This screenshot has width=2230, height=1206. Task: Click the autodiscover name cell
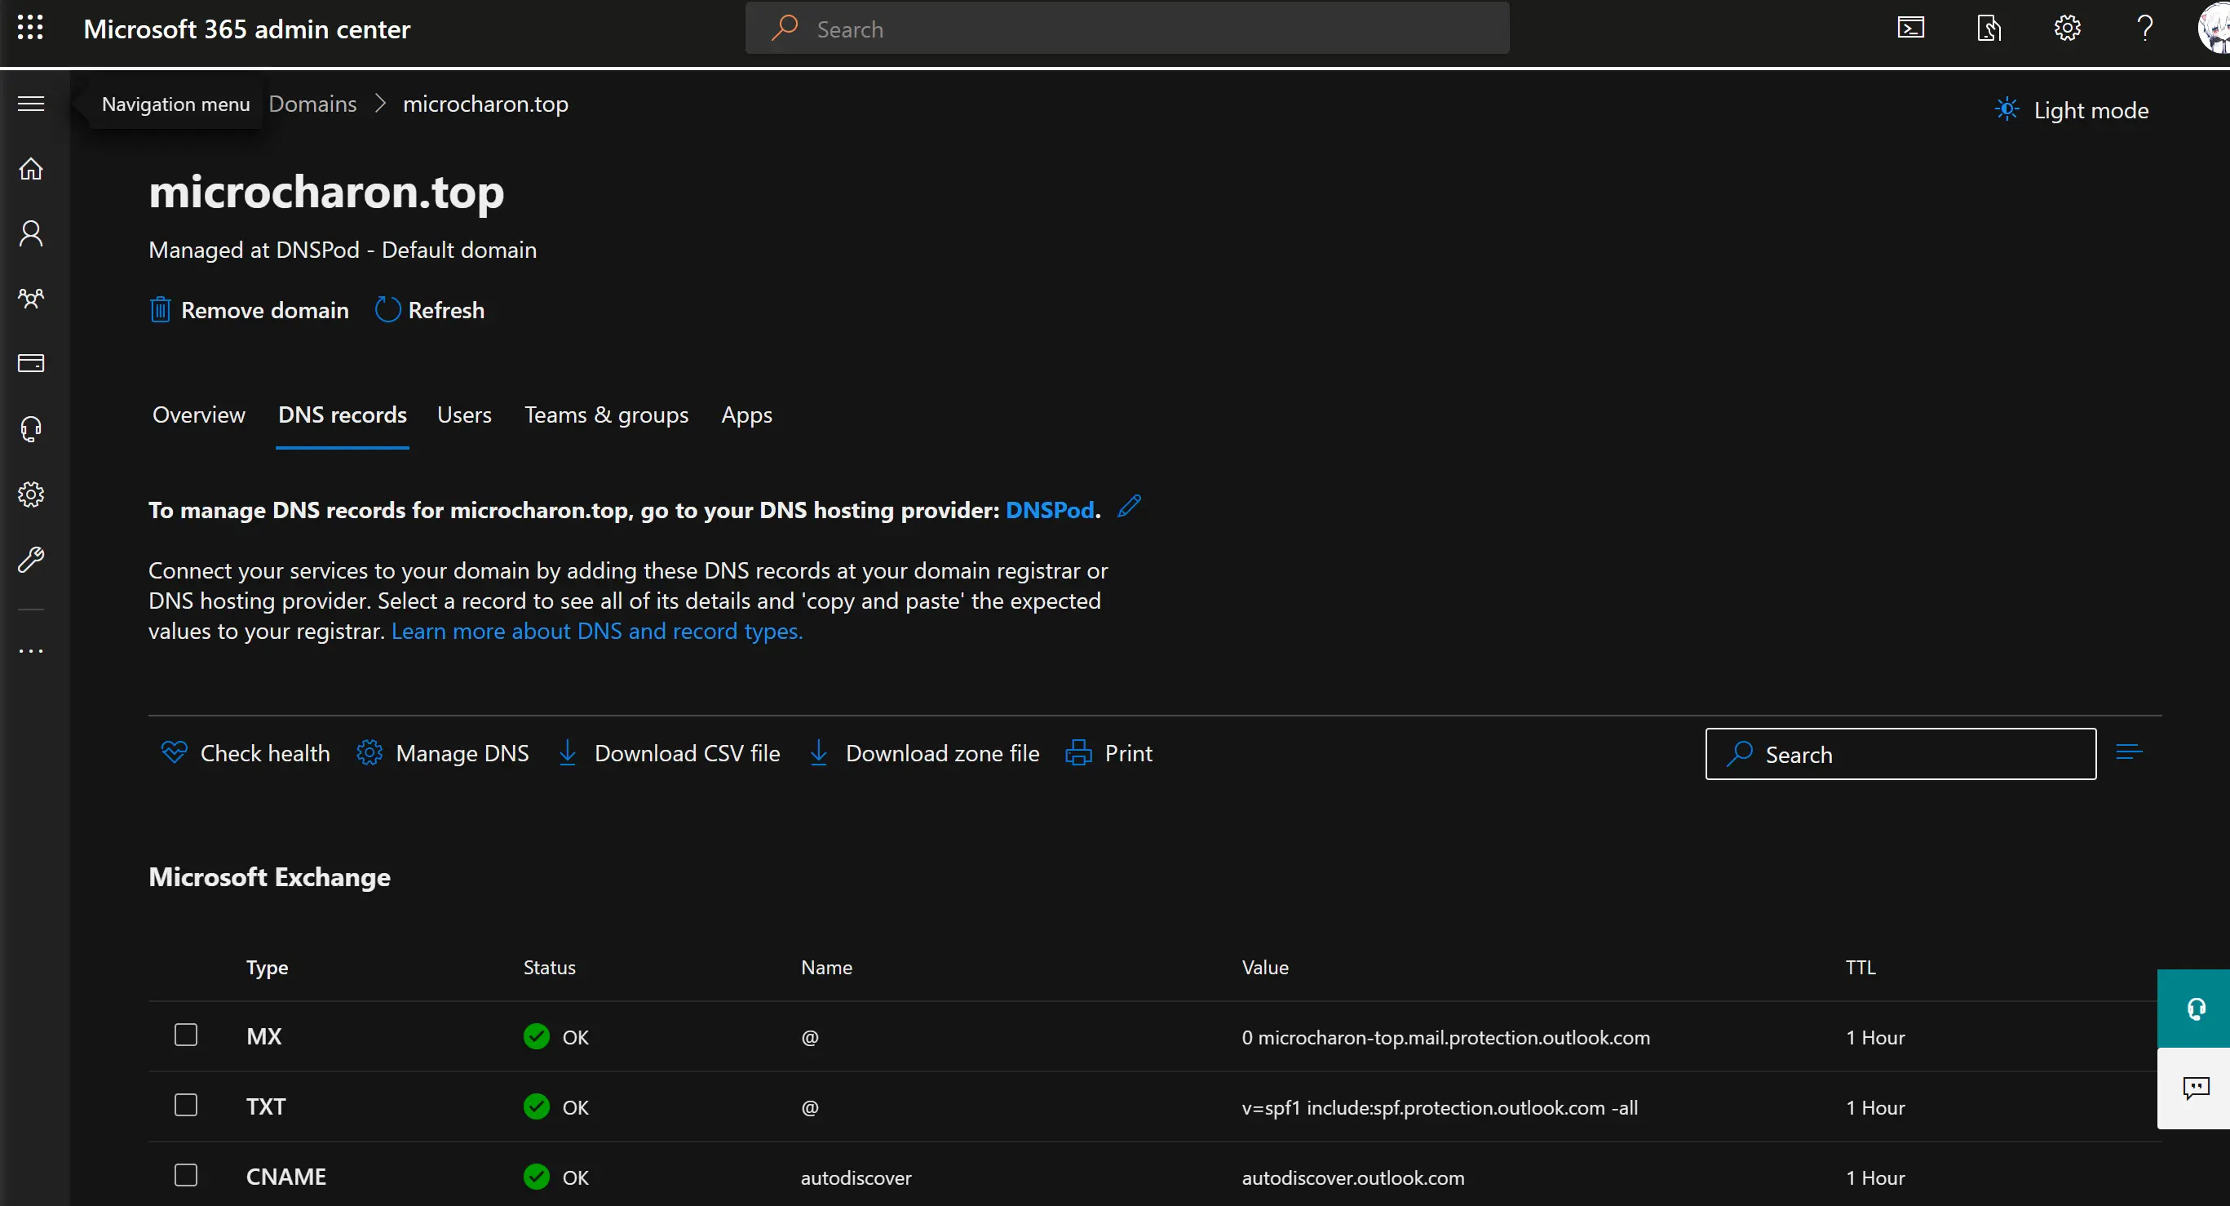point(856,1177)
